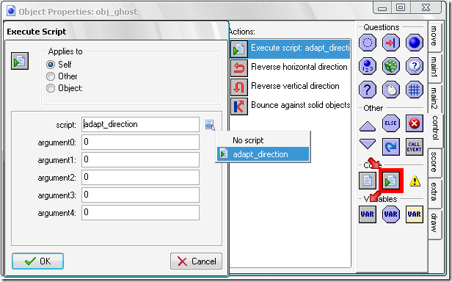Select the Test Instance Count icon

[x=368, y=66]
